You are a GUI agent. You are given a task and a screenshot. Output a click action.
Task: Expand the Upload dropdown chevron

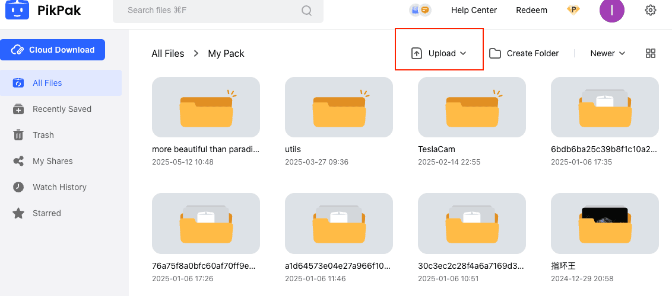coord(463,53)
